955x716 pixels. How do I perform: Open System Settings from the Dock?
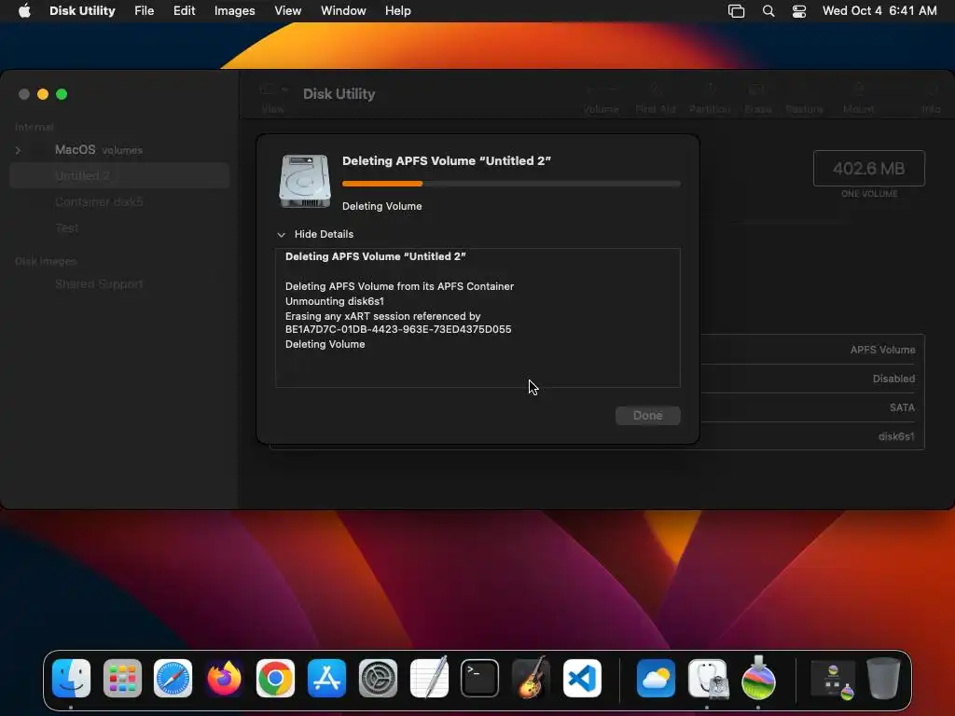coord(378,678)
